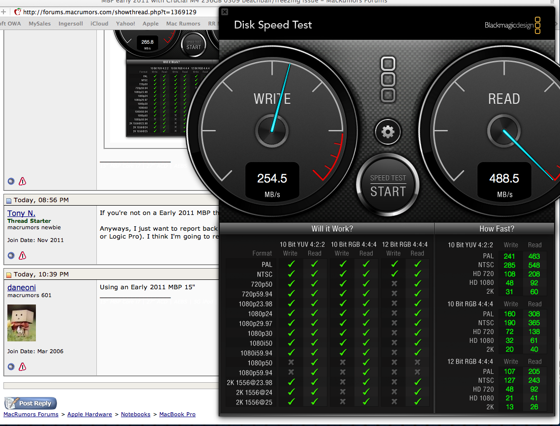Click post icon beside Today, 08:56 PM
Image resolution: width=560 pixels, height=426 pixels.
coord(9,201)
